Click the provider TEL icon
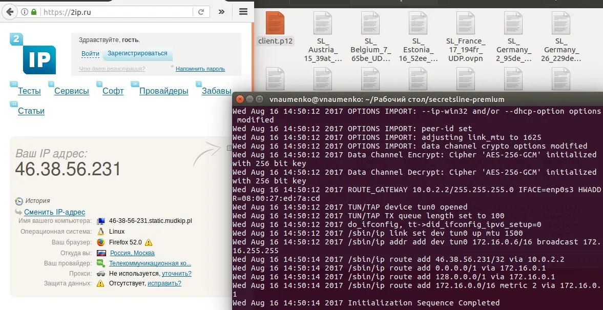603x310 pixels. point(100,263)
